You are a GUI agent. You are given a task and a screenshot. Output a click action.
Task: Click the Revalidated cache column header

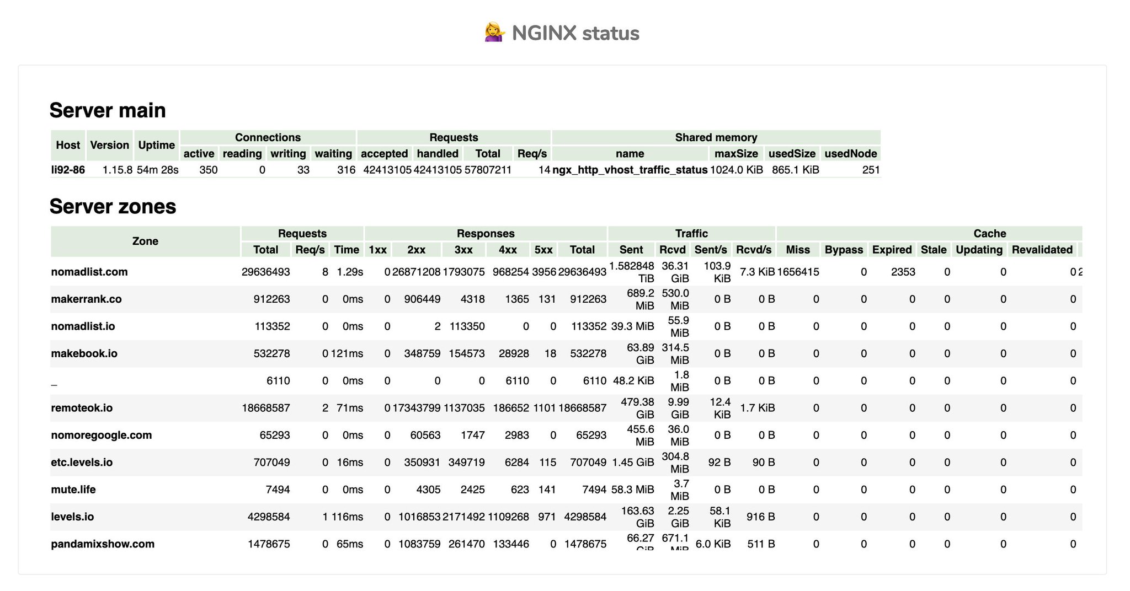[x=1042, y=249]
